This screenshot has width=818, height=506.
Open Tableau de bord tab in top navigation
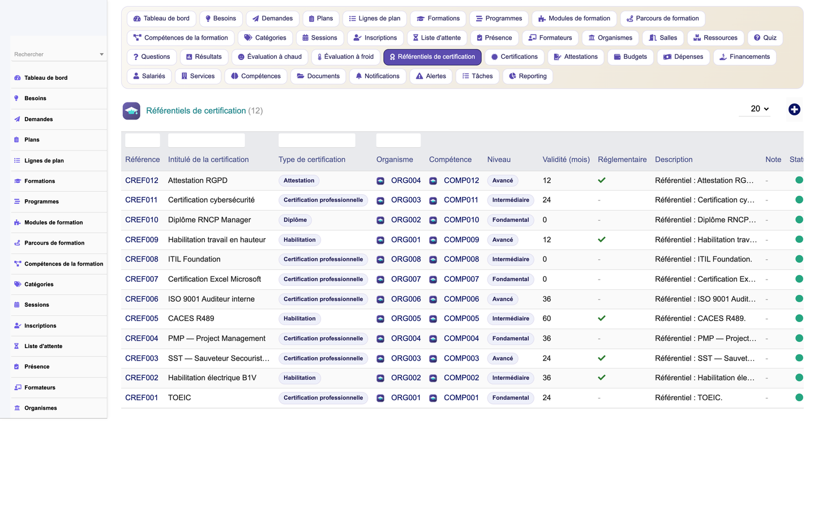click(x=161, y=19)
